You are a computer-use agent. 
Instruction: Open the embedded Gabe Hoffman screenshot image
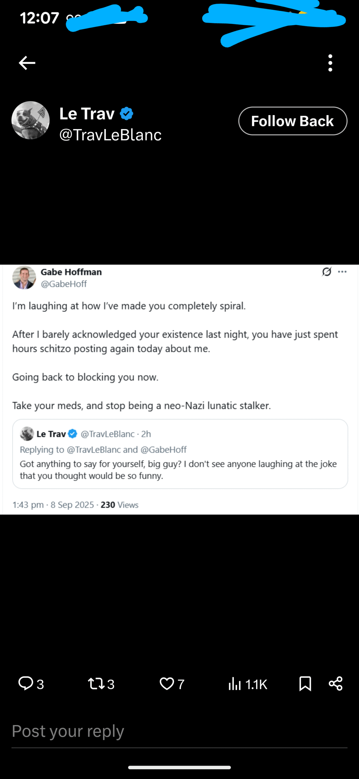[x=179, y=389]
